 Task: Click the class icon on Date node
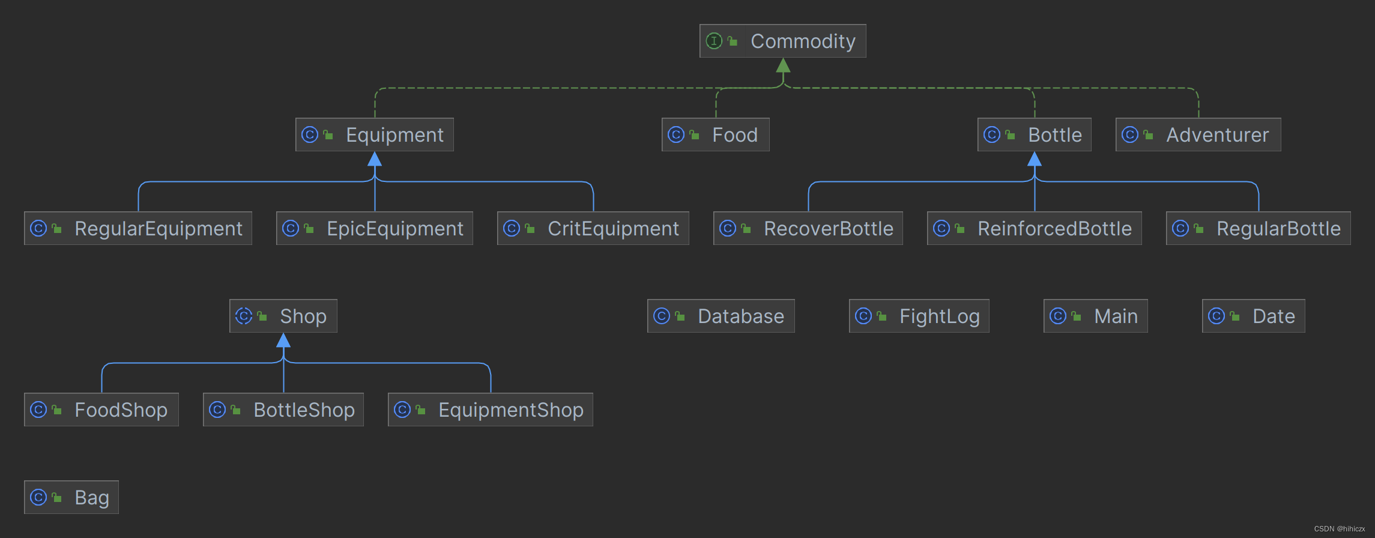point(1216,316)
